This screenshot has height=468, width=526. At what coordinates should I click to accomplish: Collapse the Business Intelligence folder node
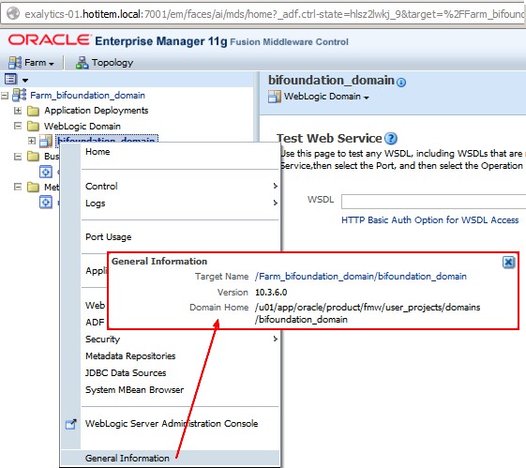click(x=18, y=157)
